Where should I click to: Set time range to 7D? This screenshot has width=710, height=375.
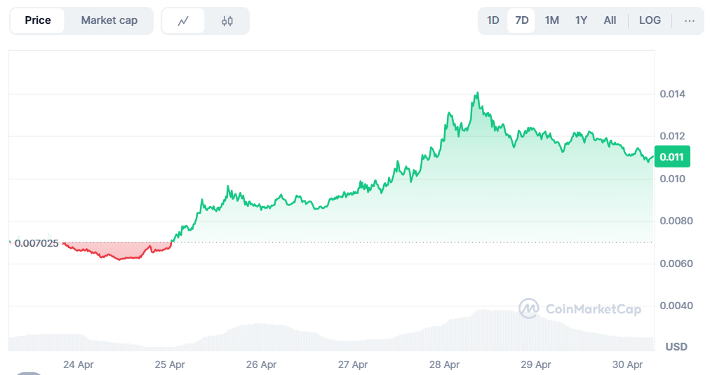(x=522, y=21)
